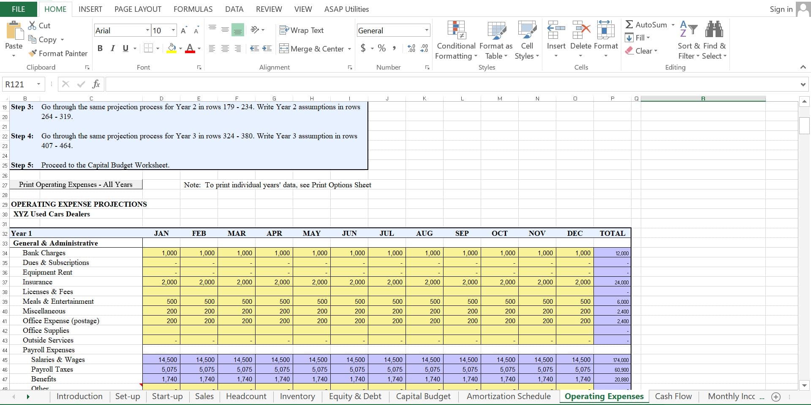Screen dimensions: 811x405
Task: Apply the accounting dollar number format
Action: (x=363, y=48)
